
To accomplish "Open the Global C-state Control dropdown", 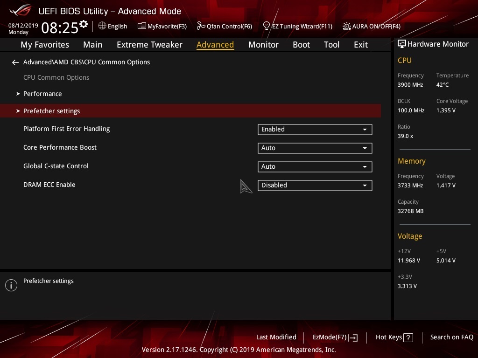I will pos(315,166).
